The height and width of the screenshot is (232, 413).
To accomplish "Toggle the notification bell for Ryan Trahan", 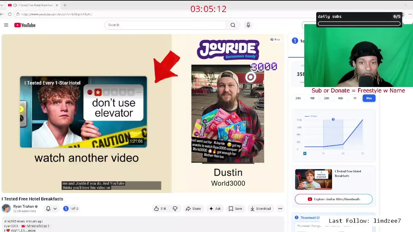I will (x=48, y=209).
